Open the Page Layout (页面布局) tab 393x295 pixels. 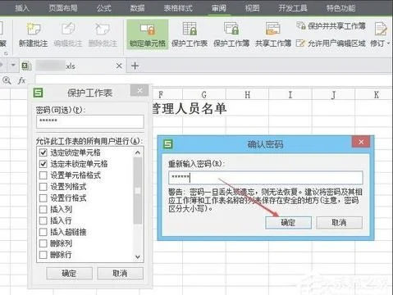(63, 8)
